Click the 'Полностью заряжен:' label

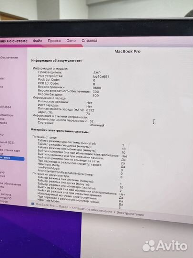pyautogui.click(x=53, y=102)
